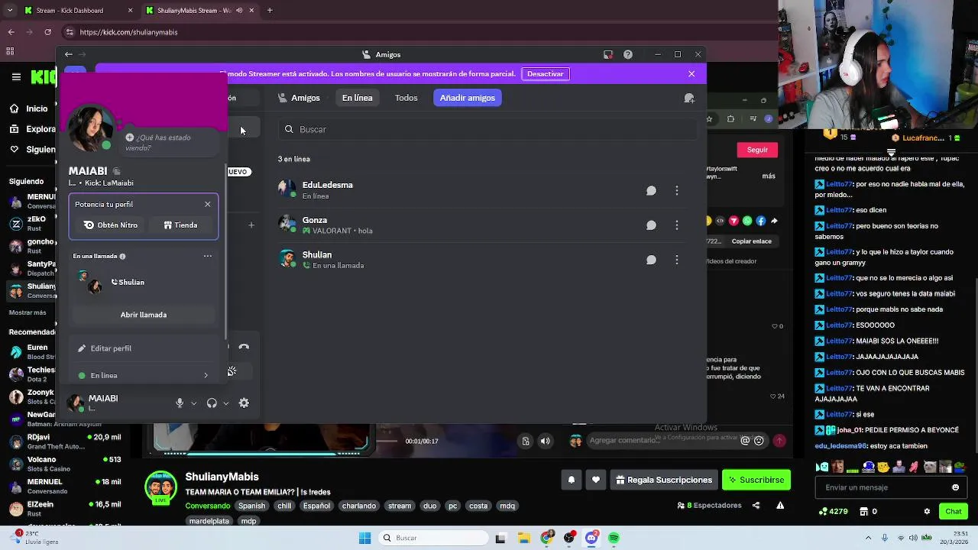Click the Suscribirse button on Kick
The height and width of the screenshot is (550, 978).
click(x=756, y=480)
